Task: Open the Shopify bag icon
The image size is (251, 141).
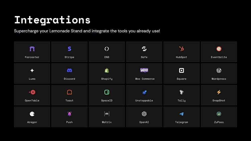Action: (x=107, y=70)
